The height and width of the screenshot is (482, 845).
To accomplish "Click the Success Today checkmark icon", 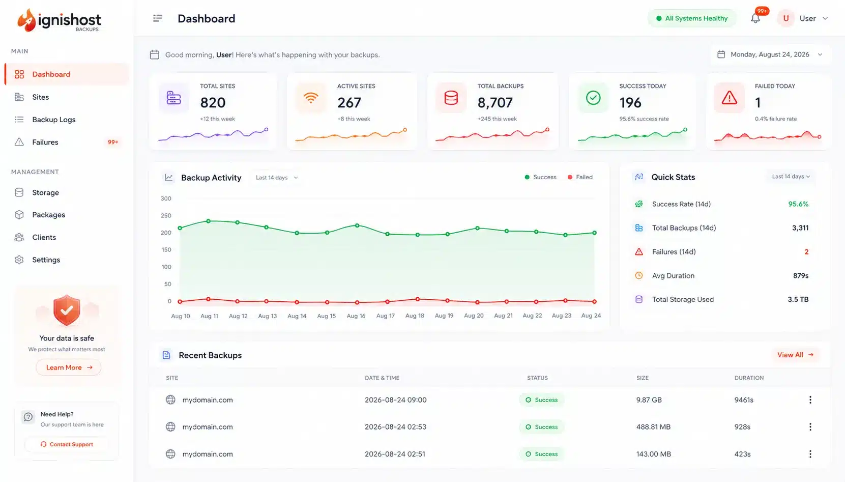I will coord(593,98).
